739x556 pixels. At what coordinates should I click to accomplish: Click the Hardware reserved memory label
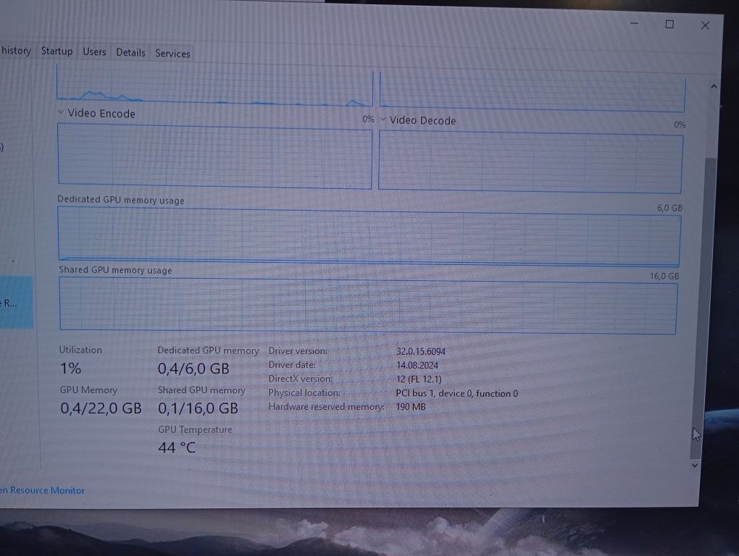pyautogui.click(x=326, y=406)
